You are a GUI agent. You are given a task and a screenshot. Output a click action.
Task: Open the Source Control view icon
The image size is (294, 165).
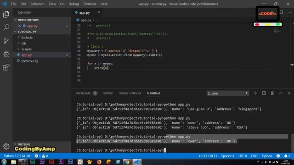6,41
